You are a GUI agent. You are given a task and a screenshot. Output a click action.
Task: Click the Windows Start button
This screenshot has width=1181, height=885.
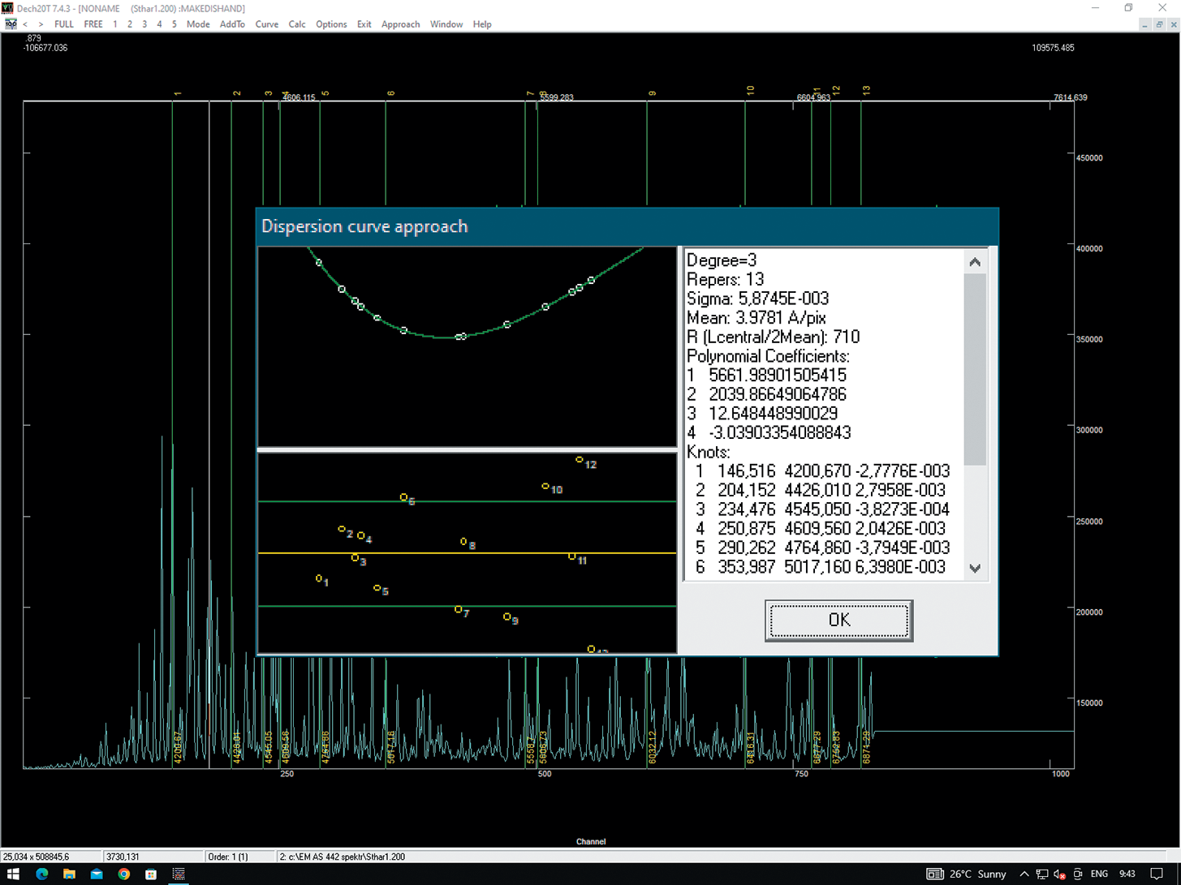coord(13,874)
